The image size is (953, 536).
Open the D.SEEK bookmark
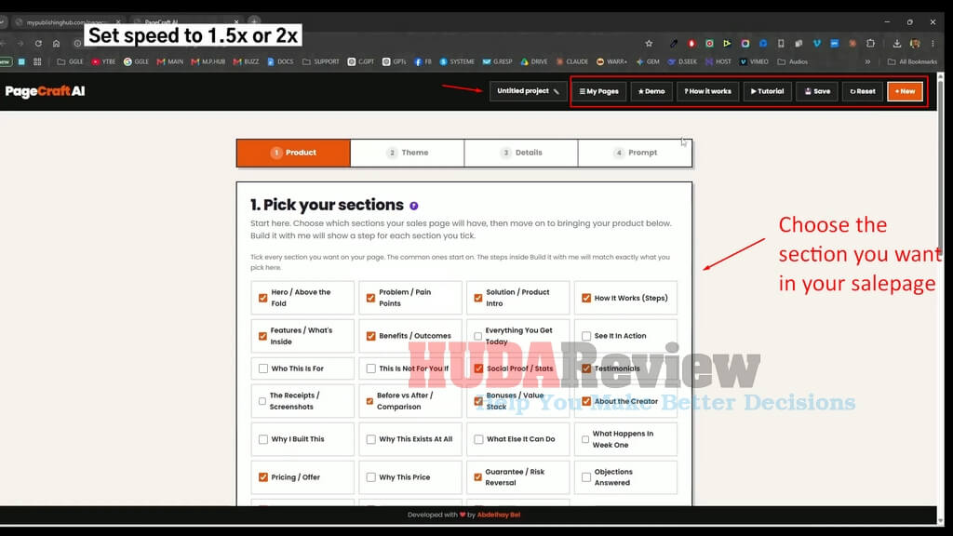click(x=682, y=62)
